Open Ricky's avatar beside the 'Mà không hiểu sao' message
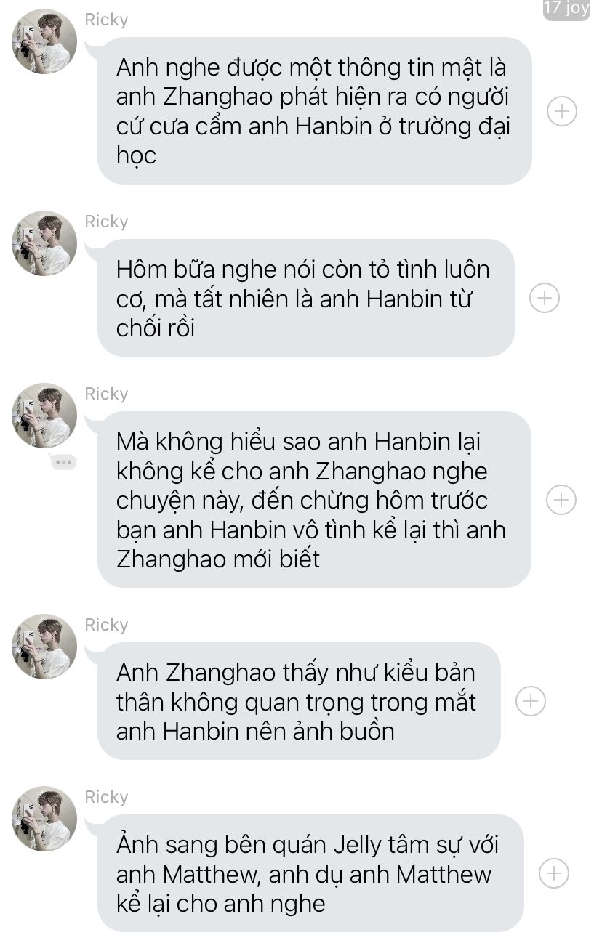The width and height of the screenshot is (602, 951). pyautogui.click(x=44, y=416)
